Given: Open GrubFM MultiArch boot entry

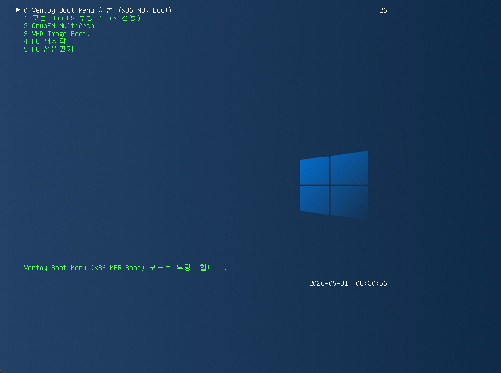Looking at the screenshot, I should coord(59,26).
